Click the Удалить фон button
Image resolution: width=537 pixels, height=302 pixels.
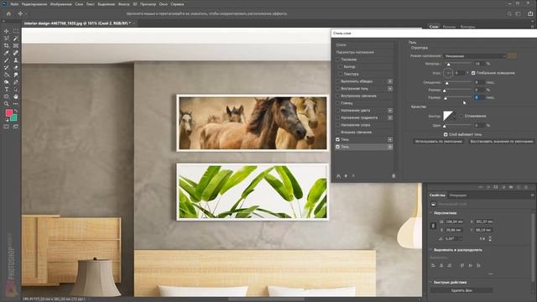pos(461,290)
